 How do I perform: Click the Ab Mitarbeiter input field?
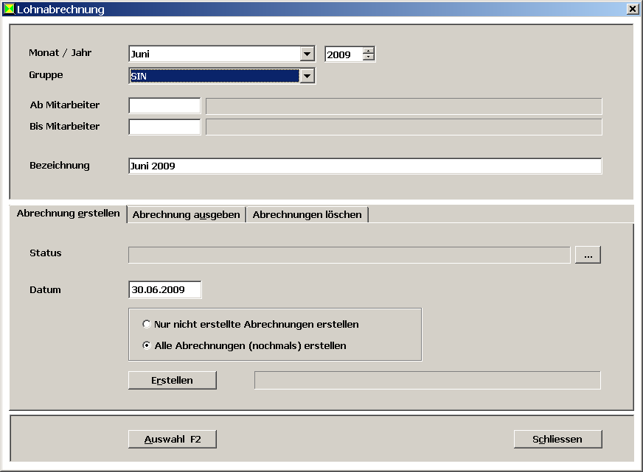coord(164,105)
